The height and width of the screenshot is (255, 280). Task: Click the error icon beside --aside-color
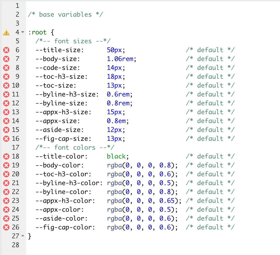6,218
